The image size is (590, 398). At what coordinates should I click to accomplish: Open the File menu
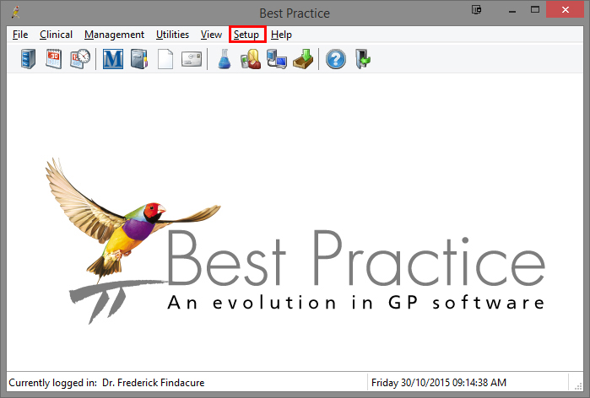pyautogui.click(x=20, y=35)
